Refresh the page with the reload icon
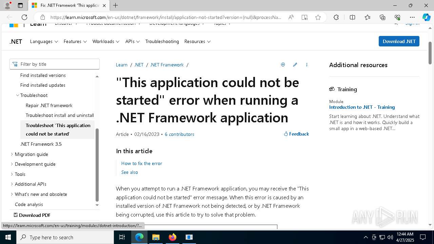 24,17
